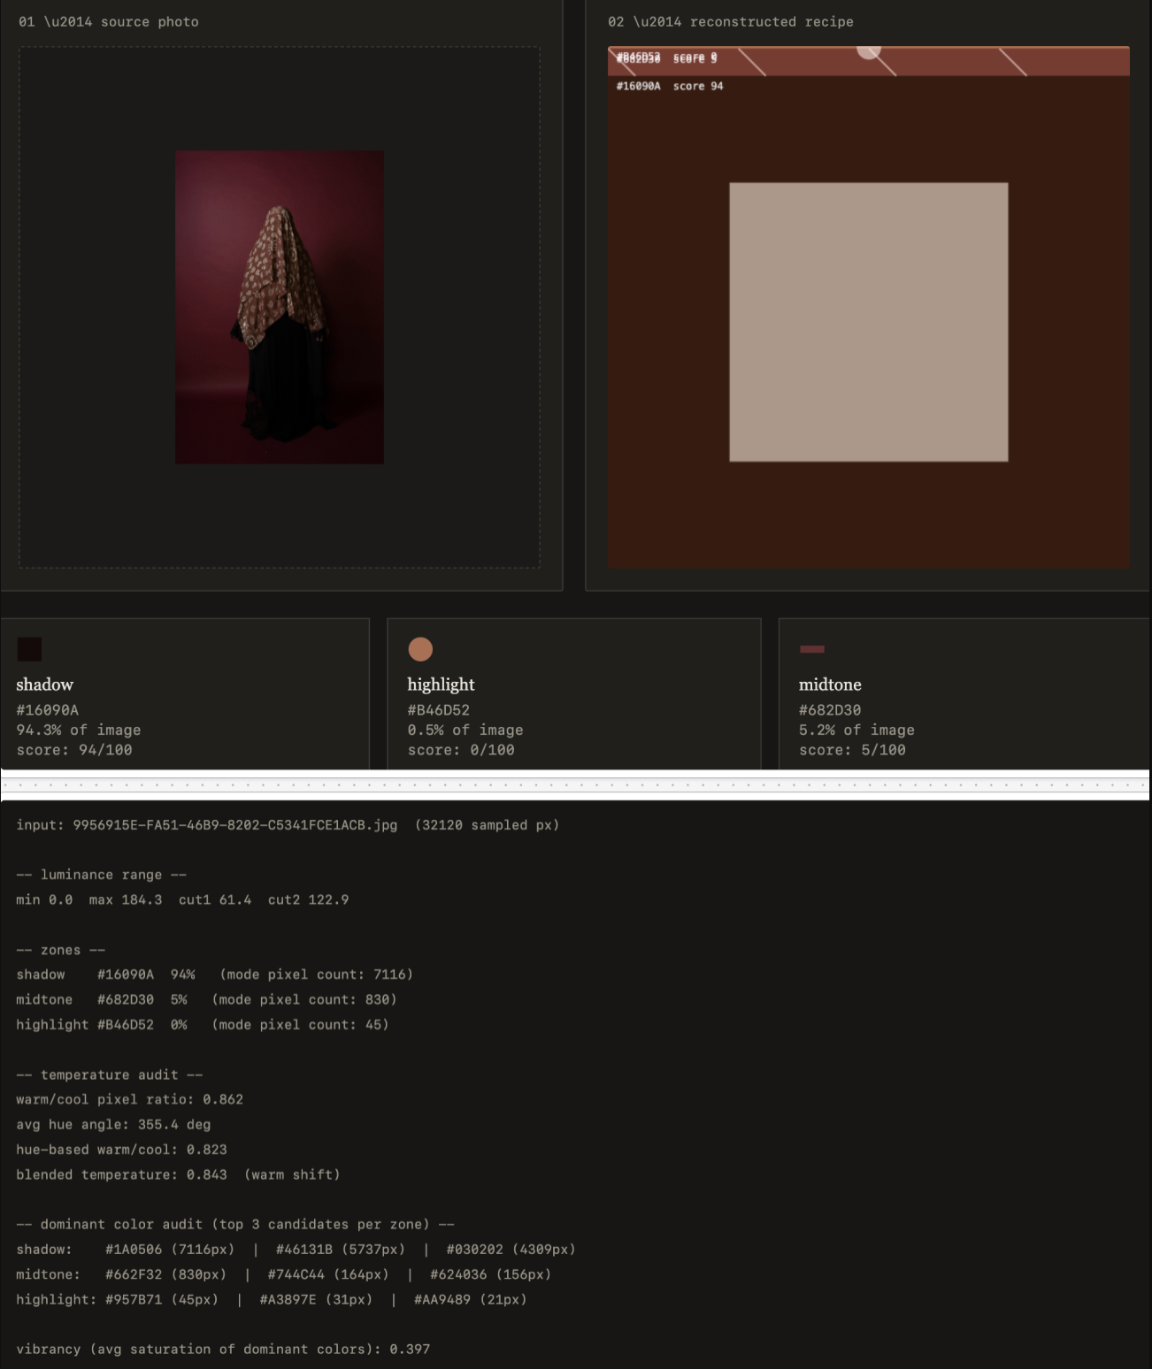The image size is (1152, 1369).
Task: Click the input filename line ending in .jpg
Action: point(288,825)
